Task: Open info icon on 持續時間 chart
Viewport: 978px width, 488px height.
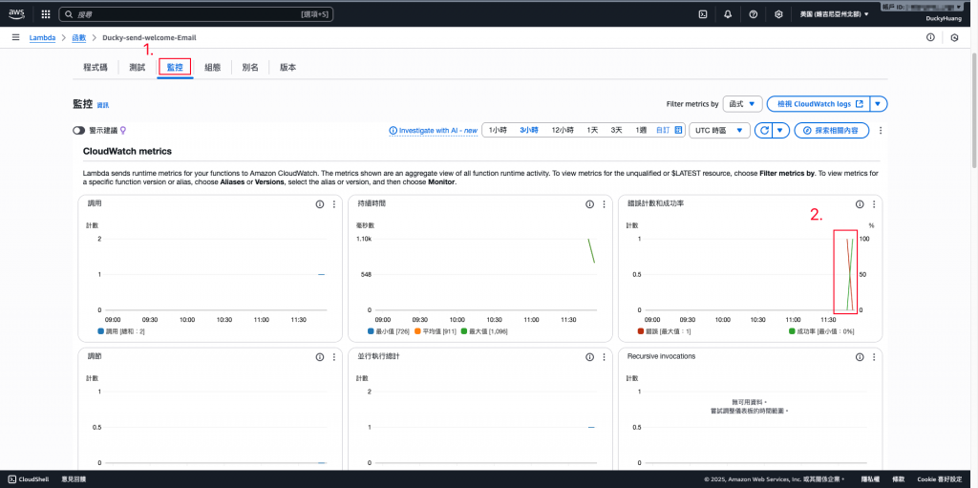Action: [x=589, y=204]
